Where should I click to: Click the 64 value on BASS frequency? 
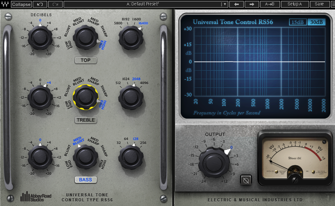pyautogui.click(x=126, y=139)
